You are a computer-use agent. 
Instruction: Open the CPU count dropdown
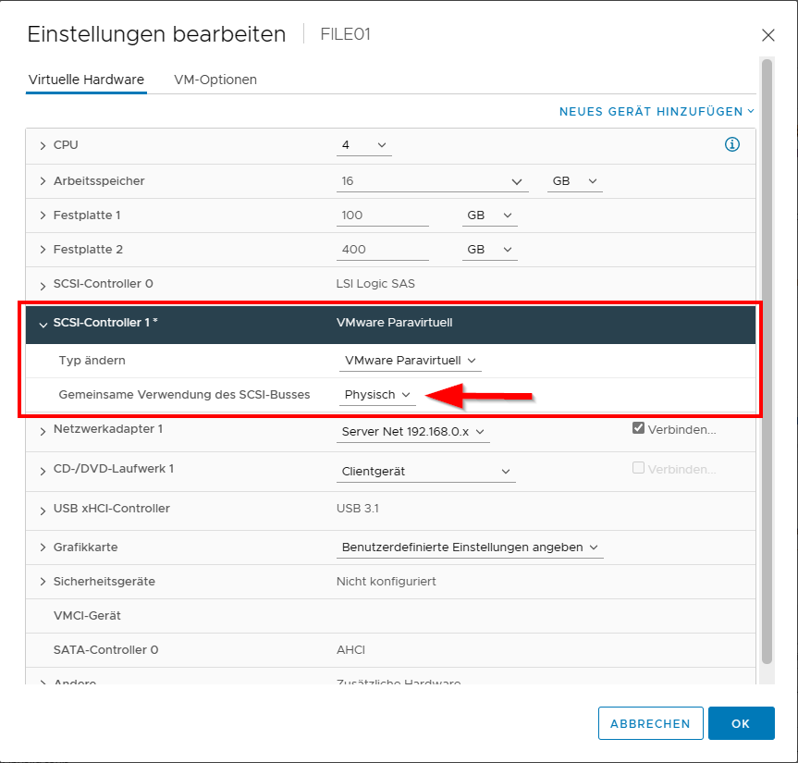tap(364, 146)
